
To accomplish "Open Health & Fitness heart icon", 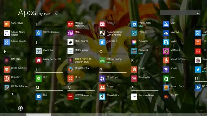I will pos(6,70).
